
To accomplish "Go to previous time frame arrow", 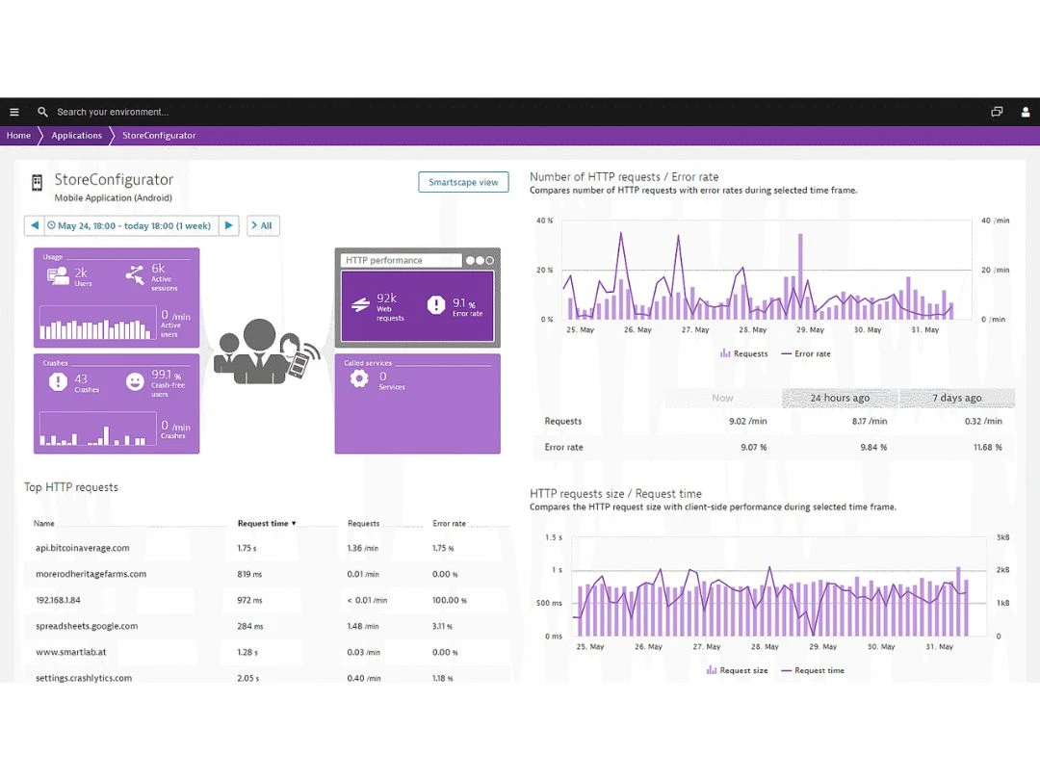I will [35, 226].
